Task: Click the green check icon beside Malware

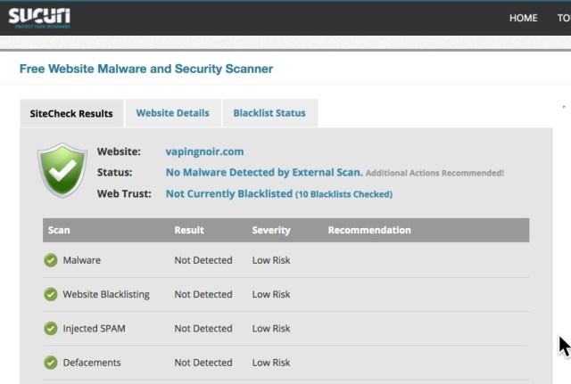Action: coord(51,260)
